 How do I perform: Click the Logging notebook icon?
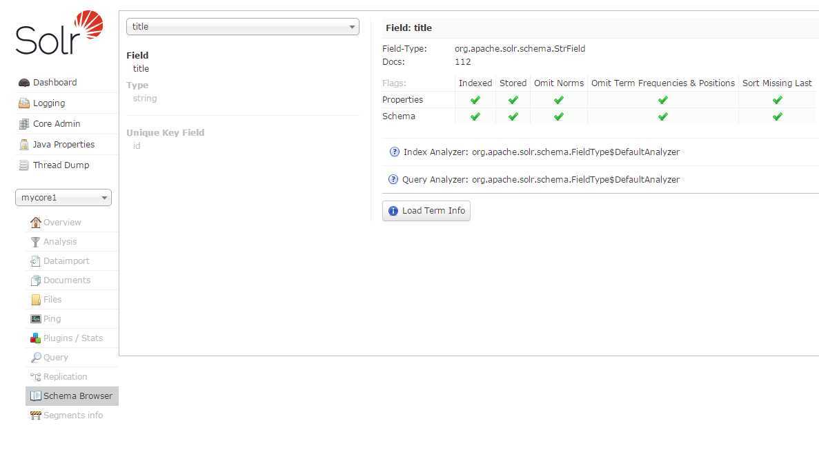pyautogui.click(x=24, y=103)
